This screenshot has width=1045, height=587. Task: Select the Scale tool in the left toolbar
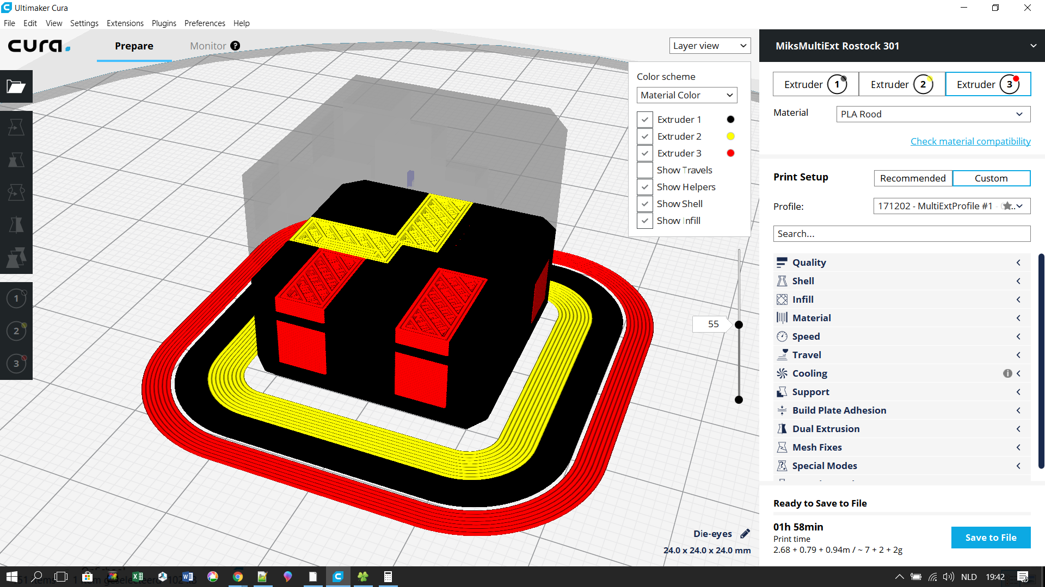tap(16, 160)
